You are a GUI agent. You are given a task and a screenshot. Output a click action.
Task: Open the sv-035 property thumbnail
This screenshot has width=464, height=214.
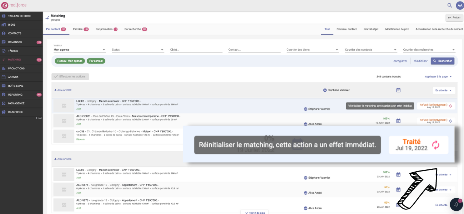point(64,136)
